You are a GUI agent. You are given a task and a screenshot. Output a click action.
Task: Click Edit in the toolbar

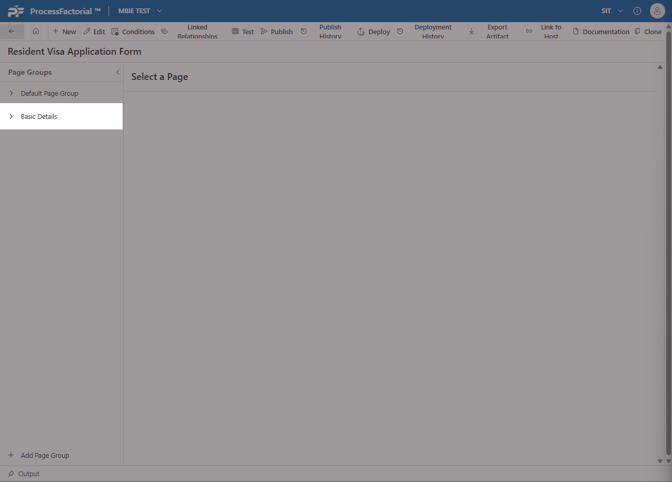[x=94, y=32]
